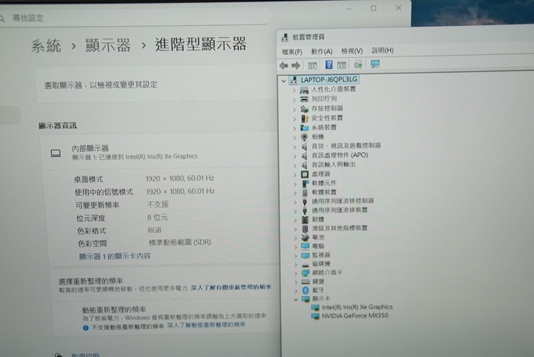Expand the 網路介面卡 category
The height and width of the screenshot is (357, 534).
pos(296,273)
